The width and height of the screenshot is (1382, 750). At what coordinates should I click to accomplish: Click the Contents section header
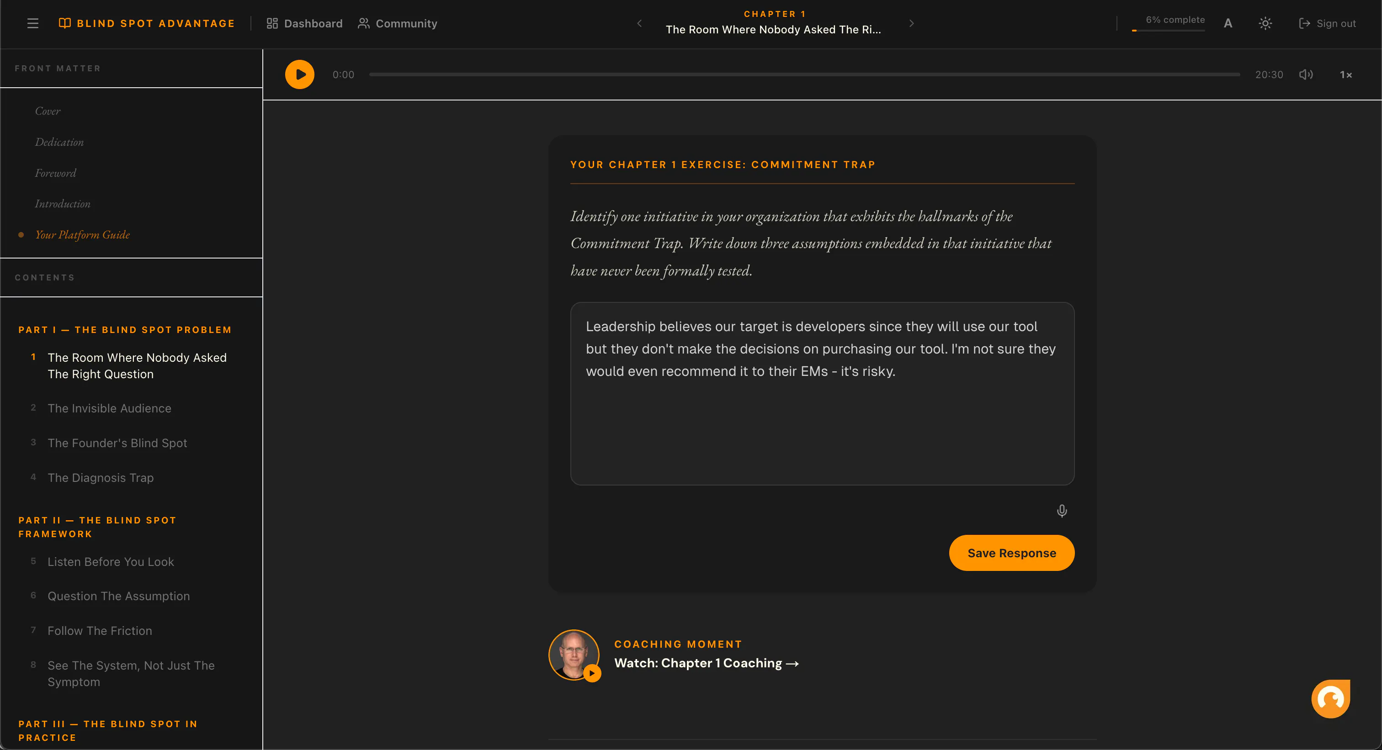pyautogui.click(x=44, y=277)
